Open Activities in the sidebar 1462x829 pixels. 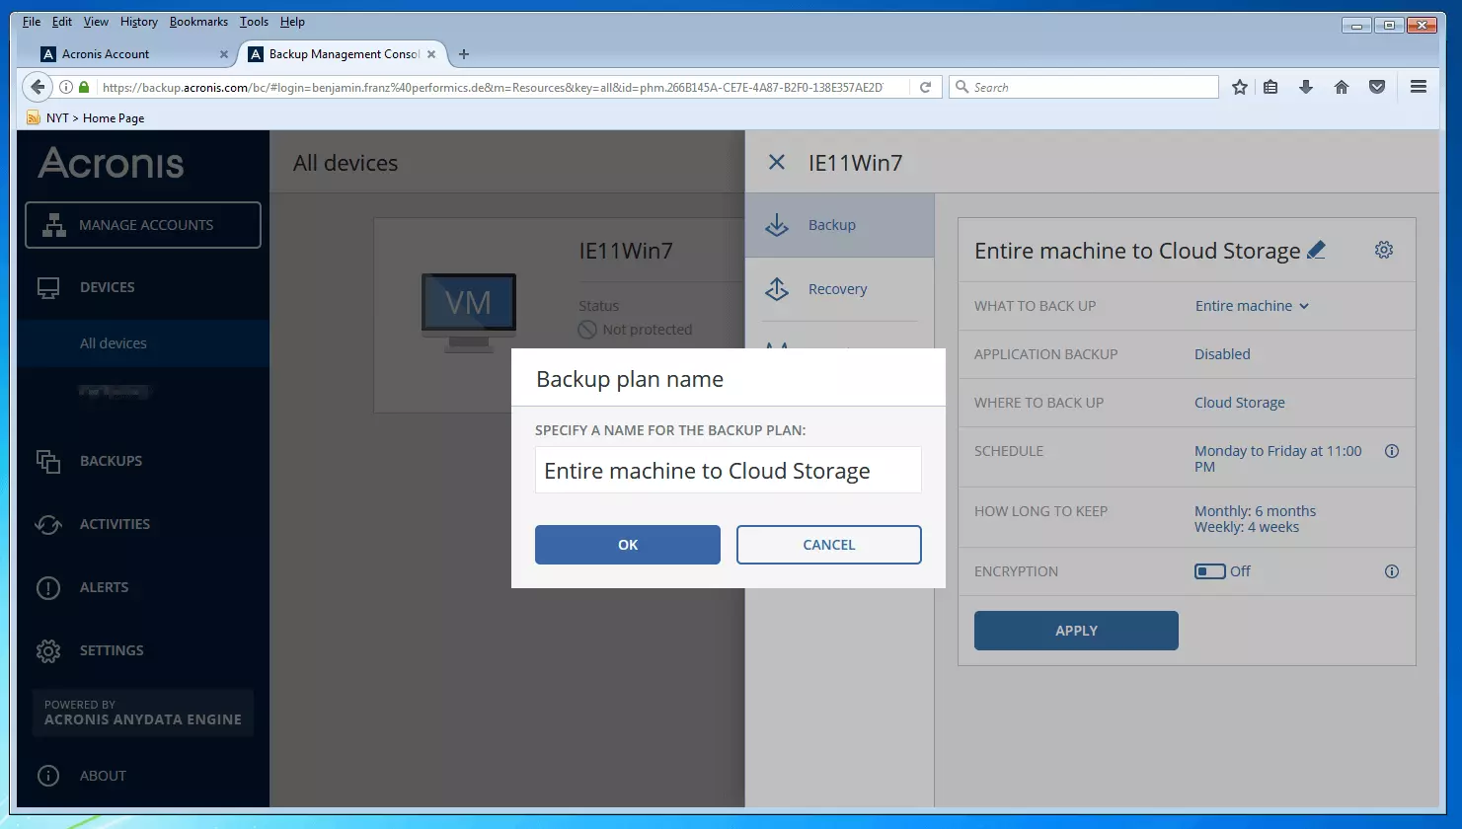pos(115,524)
